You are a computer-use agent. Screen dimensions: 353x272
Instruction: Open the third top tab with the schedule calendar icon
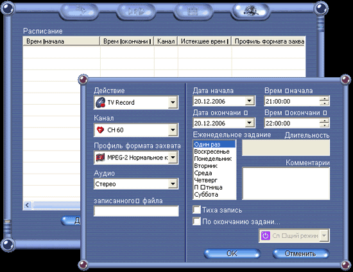point(193,11)
